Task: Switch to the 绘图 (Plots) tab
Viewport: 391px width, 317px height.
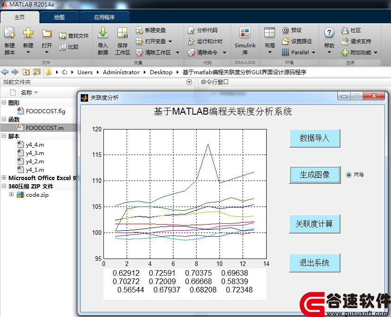Action: coord(59,17)
